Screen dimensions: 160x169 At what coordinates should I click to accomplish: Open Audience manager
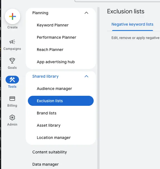coord(54,89)
